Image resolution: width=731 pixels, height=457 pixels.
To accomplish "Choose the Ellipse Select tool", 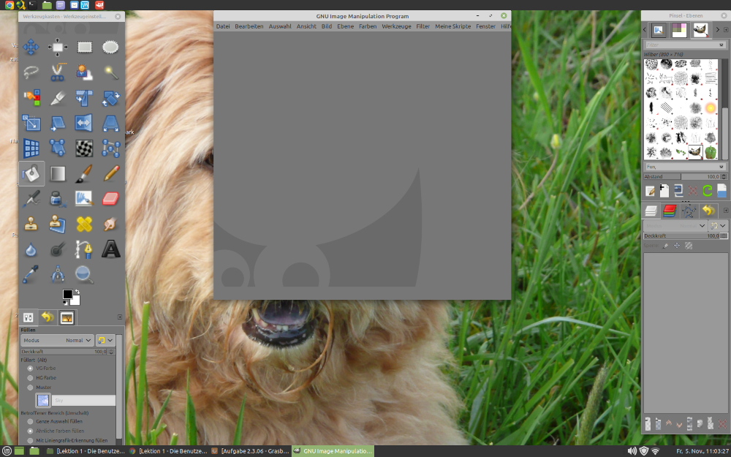I will coord(111,47).
